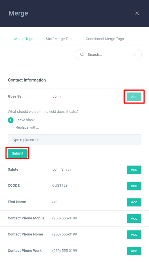Click the Contact Information section heading
Screen dimensions: 149x262
[27, 80]
